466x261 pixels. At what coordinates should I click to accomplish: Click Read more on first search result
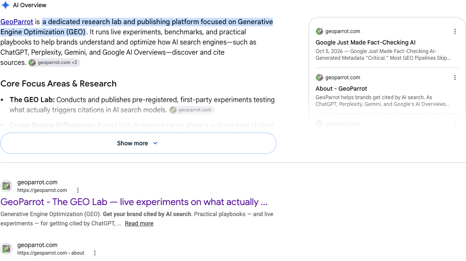pyautogui.click(x=139, y=223)
